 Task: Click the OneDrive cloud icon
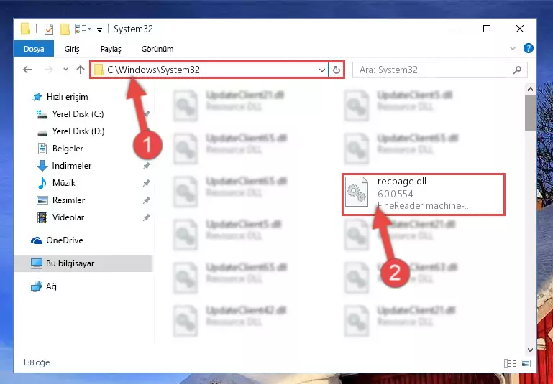pos(37,240)
